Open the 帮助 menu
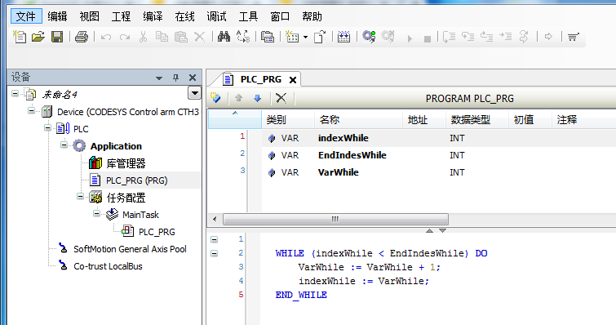The image size is (616, 325). pyautogui.click(x=312, y=16)
